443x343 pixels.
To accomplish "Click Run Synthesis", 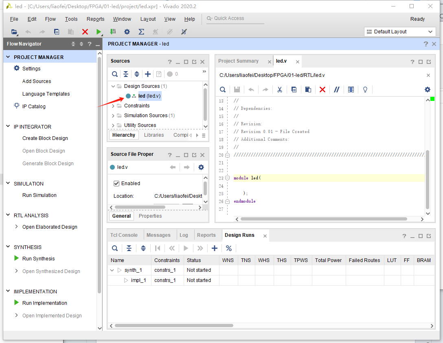I will click(x=38, y=259).
